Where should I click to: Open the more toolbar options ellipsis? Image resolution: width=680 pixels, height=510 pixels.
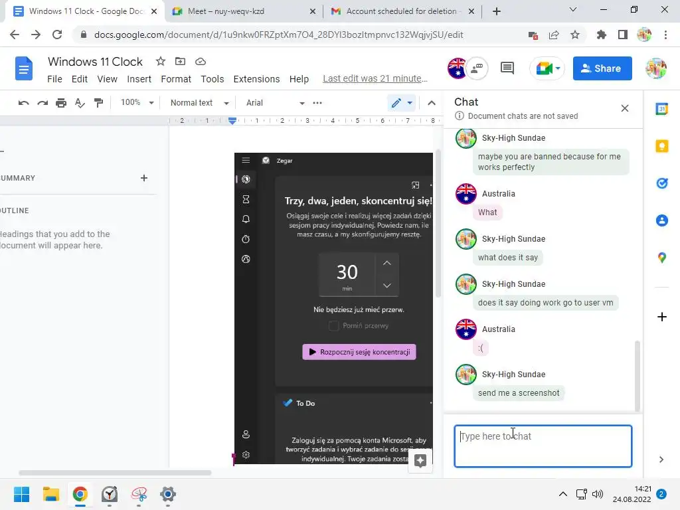coord(317,103)
